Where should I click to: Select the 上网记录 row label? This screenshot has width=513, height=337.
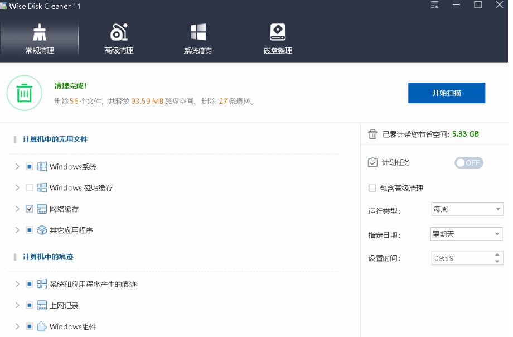64,305
